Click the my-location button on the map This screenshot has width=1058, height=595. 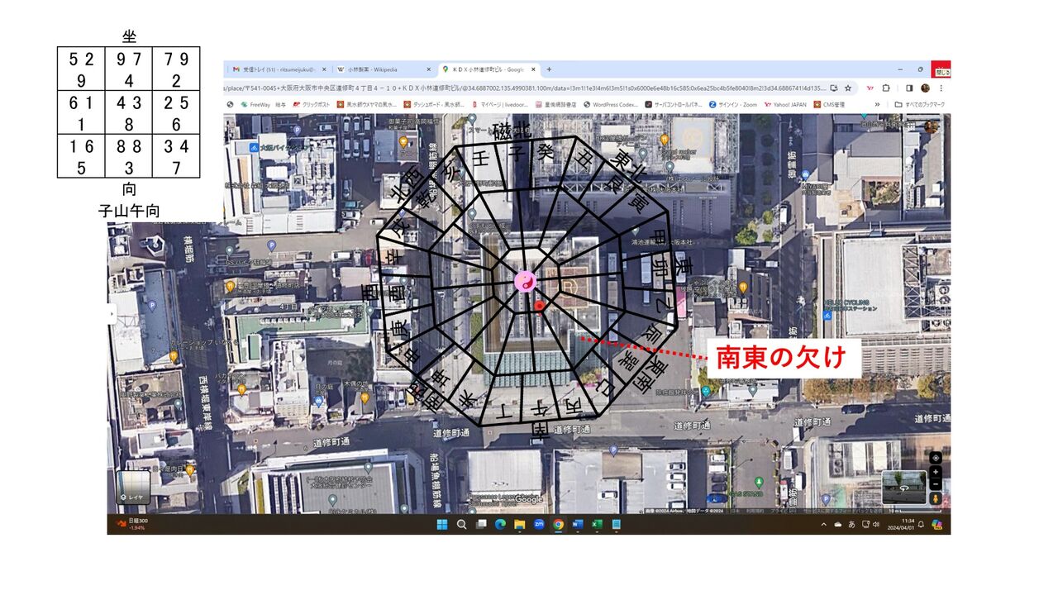click(x=936, y=458)
